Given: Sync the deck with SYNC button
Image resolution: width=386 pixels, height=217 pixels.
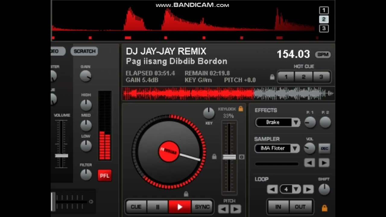Looking at the screenshot, I should [202, 207].
